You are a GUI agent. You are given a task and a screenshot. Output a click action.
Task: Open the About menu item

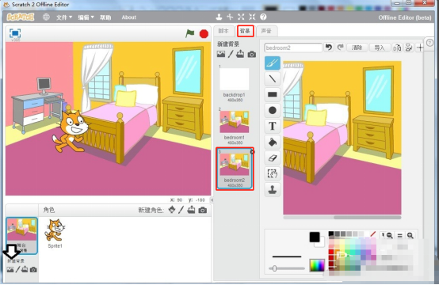[x=129, y=17]
